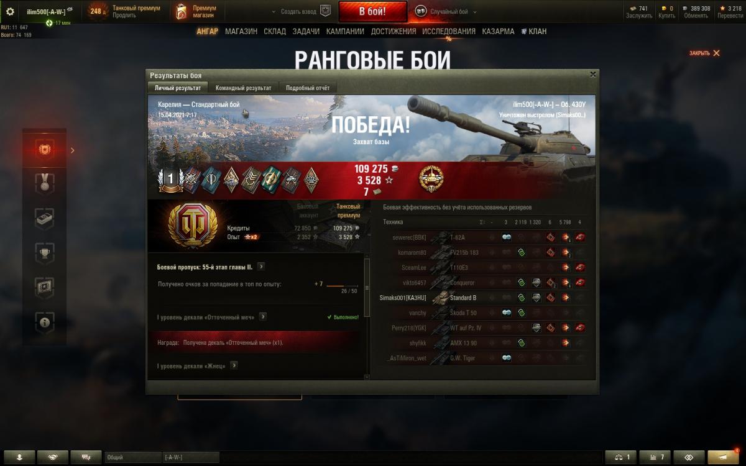Open the «ИССЛЕДОВАНИЯ» menu item
The image size is (746, 466).
pyautogui.click(x=449, y=31)
